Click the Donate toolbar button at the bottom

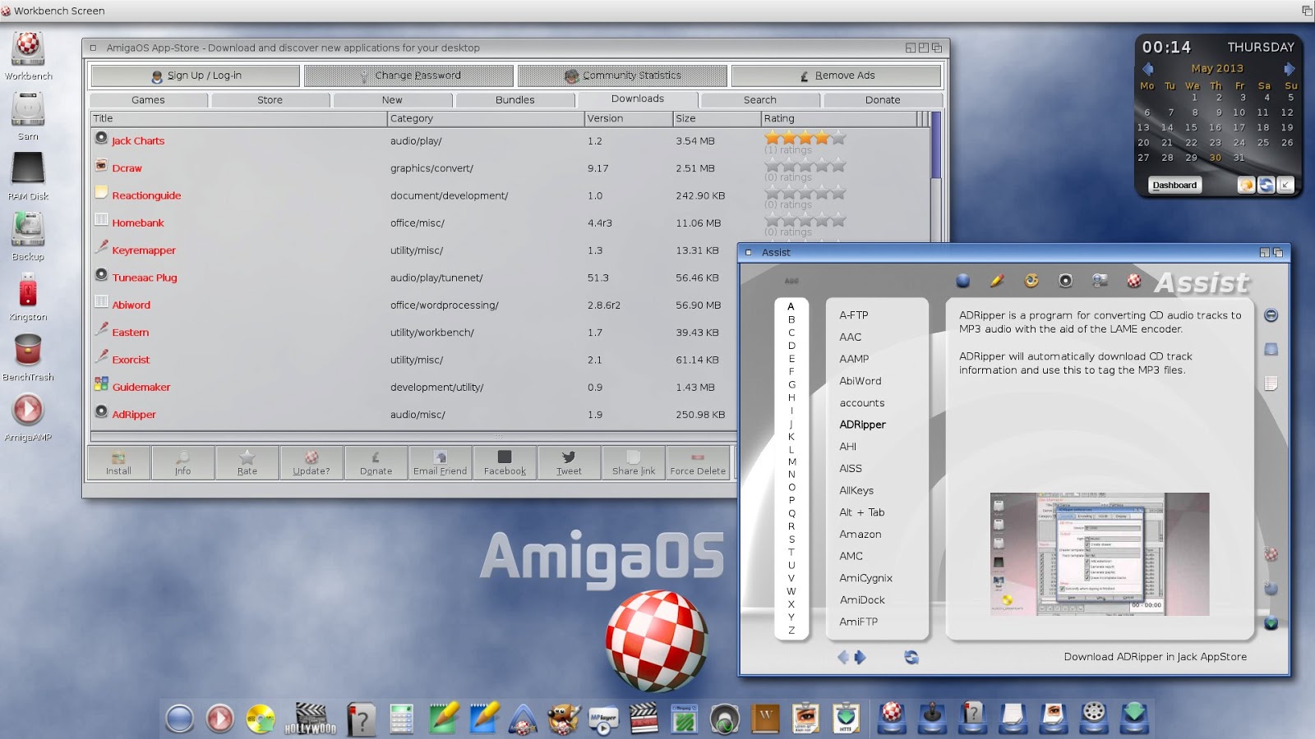[x=376, y=462]
